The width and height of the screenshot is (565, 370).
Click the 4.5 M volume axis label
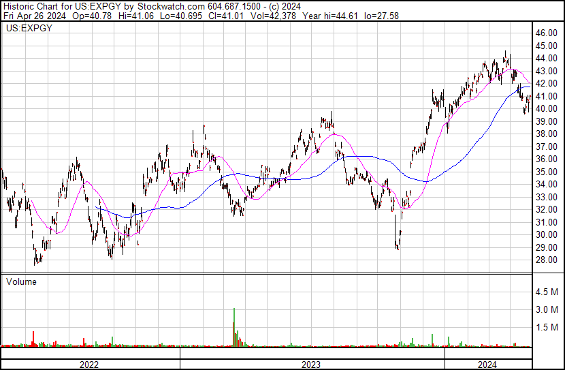coord(547,292)
